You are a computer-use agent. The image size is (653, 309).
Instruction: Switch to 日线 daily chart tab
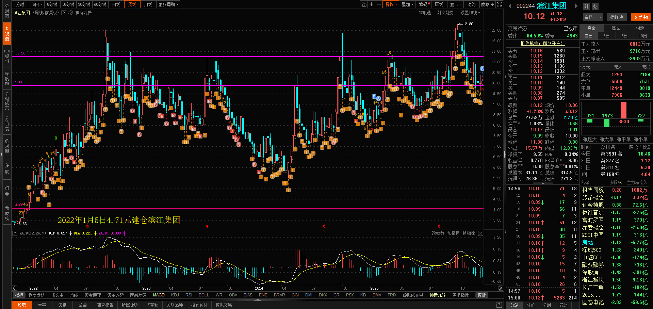[116, 4]
